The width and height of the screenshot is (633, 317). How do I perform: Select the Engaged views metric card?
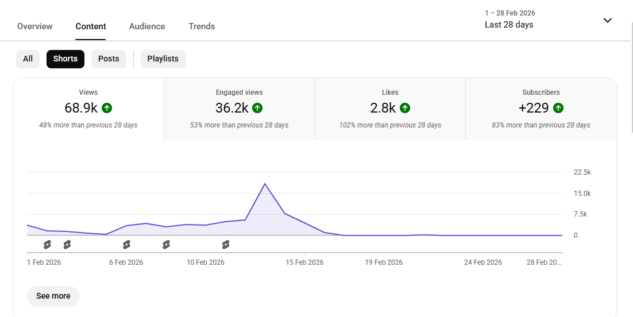239,109
